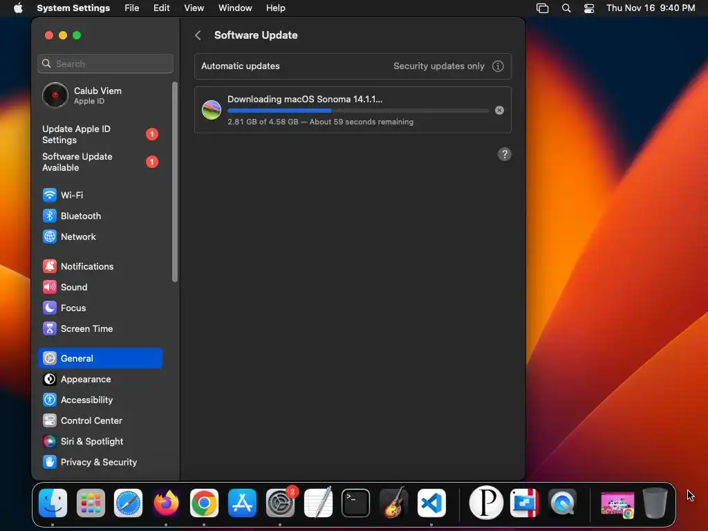Image resolution: width=708 pixels, height=531 pixels.
Task: Click the Downloading macOS Sonoma 14.1.1 text
Action: [305, 100]
